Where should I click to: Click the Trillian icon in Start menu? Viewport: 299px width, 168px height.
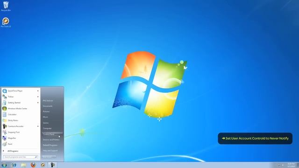(x=5, y=97)
